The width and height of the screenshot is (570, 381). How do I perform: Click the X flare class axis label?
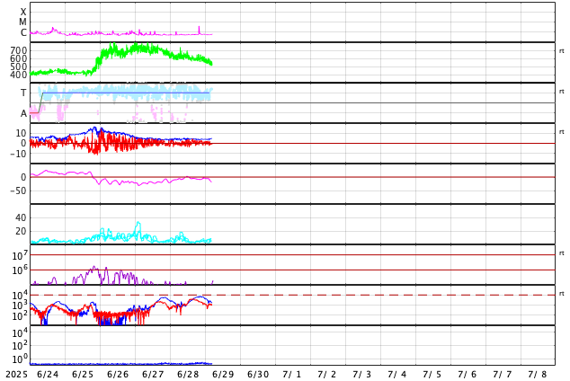[x=23, y=12]
